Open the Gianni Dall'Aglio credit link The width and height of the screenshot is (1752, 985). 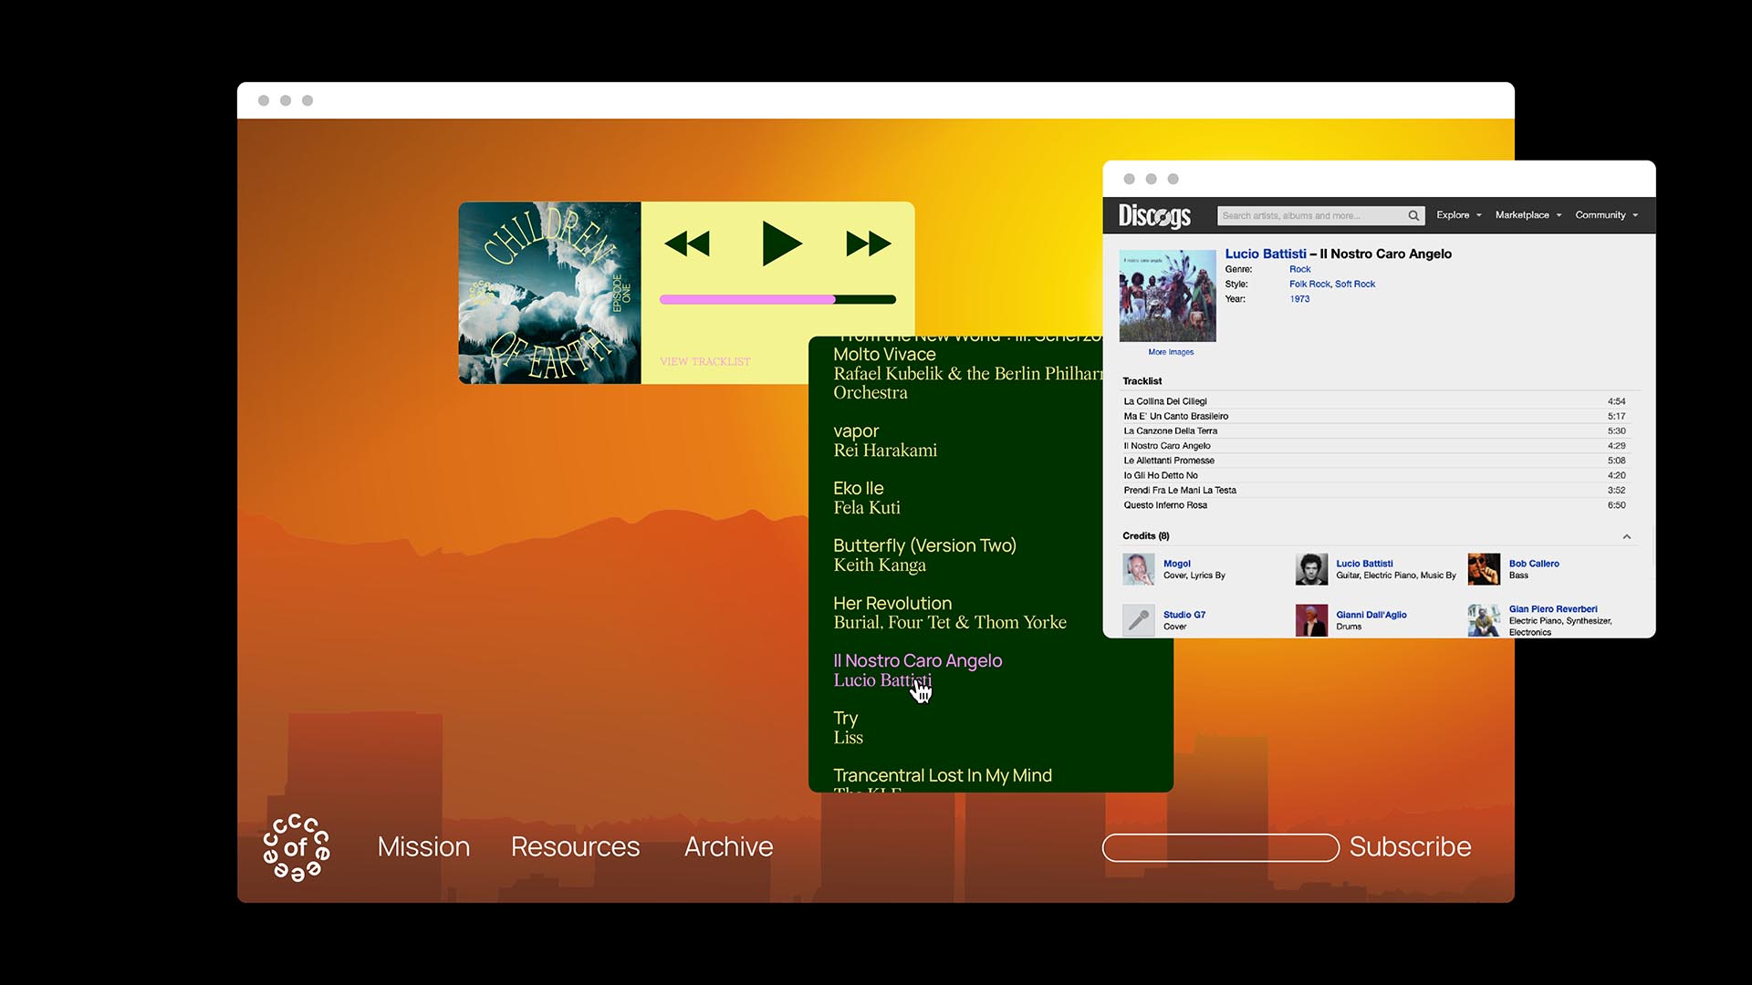click(1371, 615)
